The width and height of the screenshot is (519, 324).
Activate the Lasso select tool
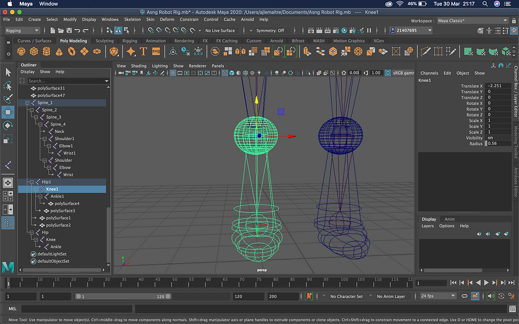(x=8, y=86)
